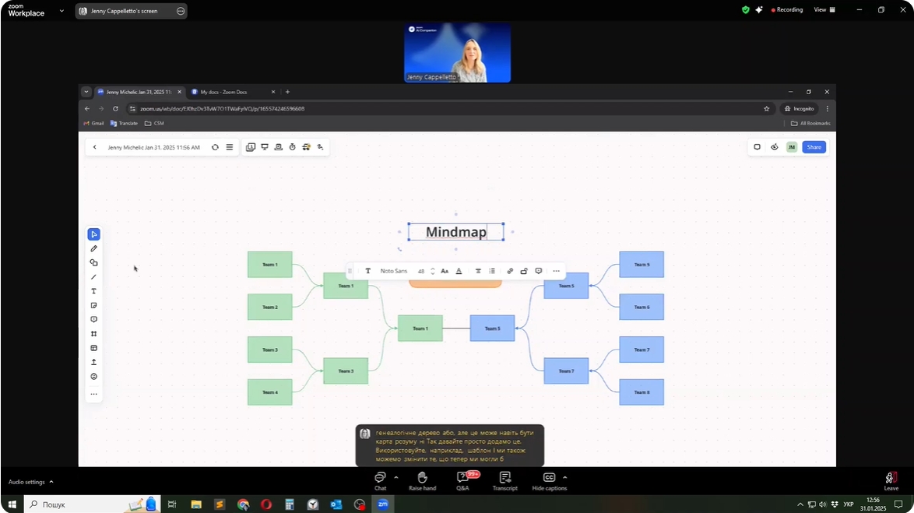The image size is (914, 513).
Task: Click the font size field showing 48
Action: [421, 271]
